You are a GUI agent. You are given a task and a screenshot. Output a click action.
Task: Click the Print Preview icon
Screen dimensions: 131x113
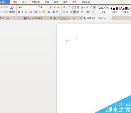click(x=11, y=18)
